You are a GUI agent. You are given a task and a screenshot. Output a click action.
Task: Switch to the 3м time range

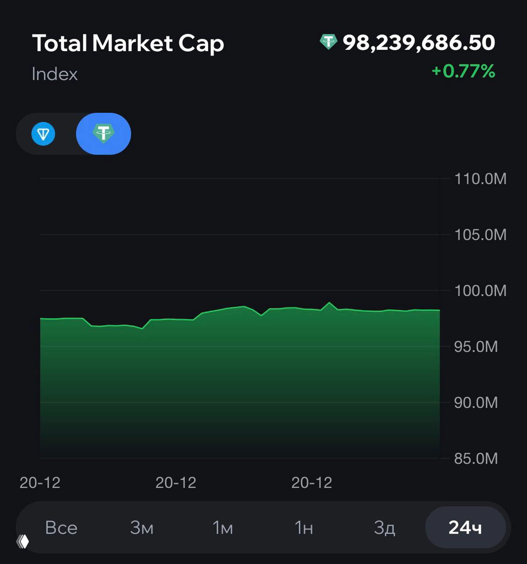click(142, 527)
